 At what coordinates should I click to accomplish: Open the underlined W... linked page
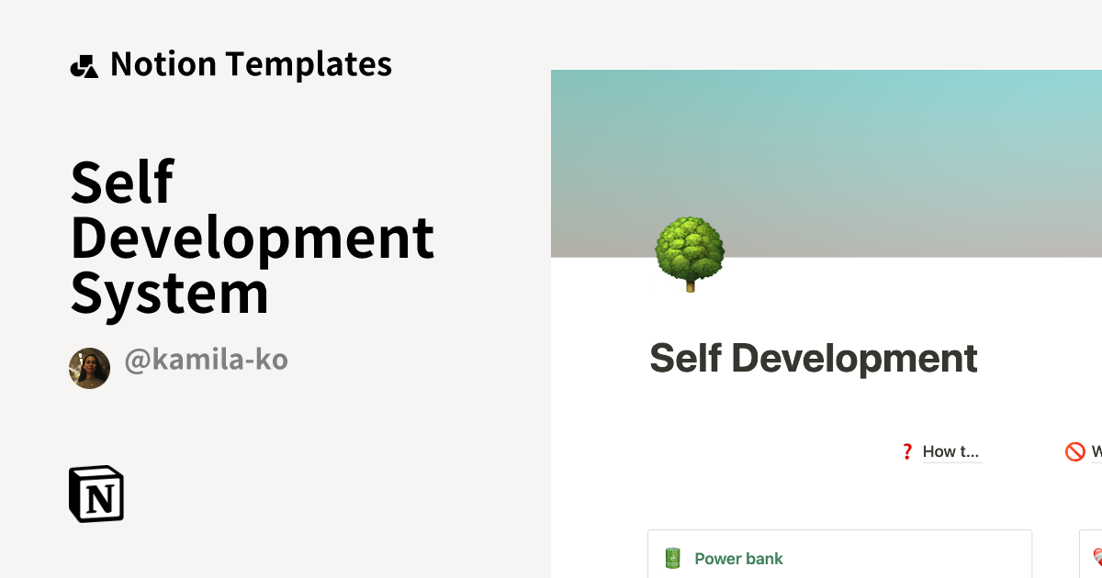click(x=1095, y=451)
